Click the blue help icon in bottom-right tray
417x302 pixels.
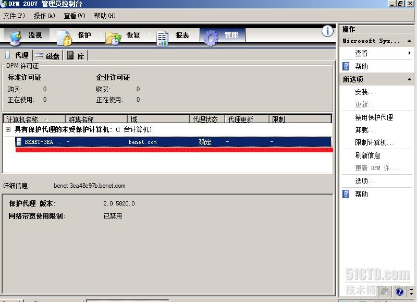click(399, 292)
